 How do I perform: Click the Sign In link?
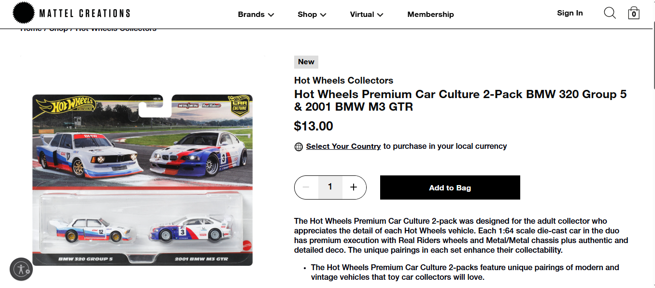[x=570, y=13]
